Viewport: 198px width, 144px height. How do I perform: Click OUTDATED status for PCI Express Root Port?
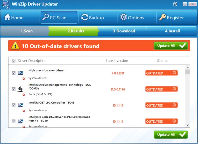161,121
